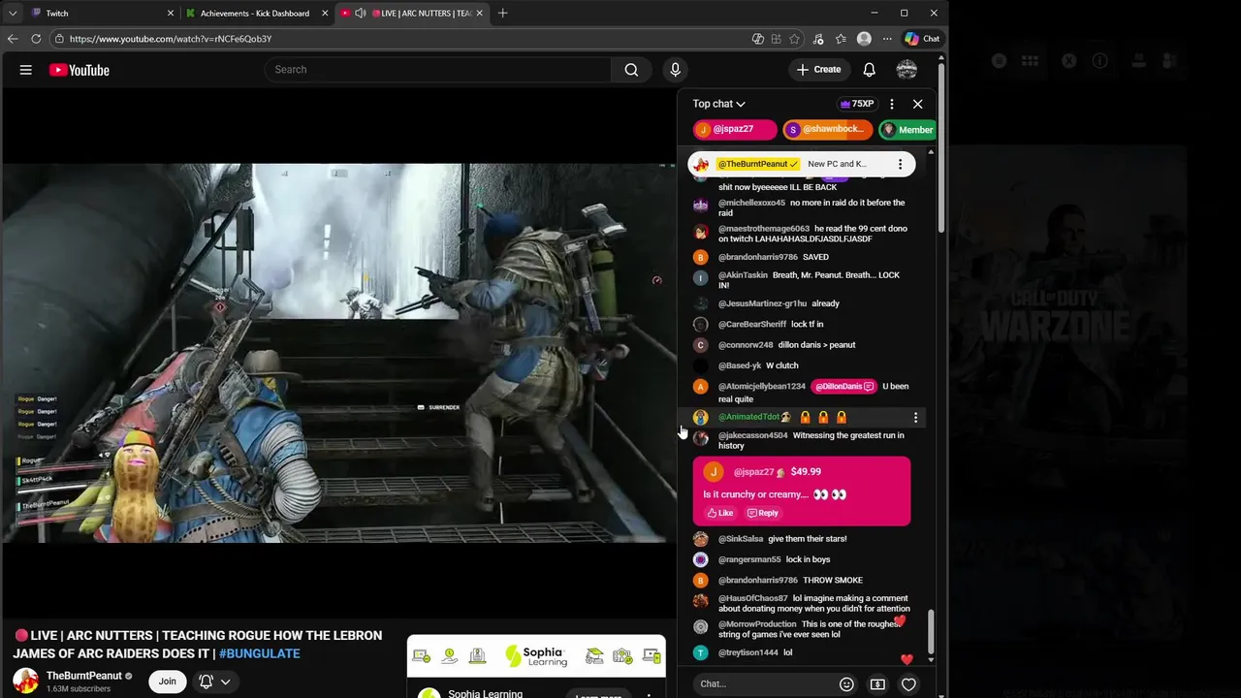Reply to the jspaz27 Super Chat
The width and height of the screenshot is (1241, 698).
(x=763, y=513)
